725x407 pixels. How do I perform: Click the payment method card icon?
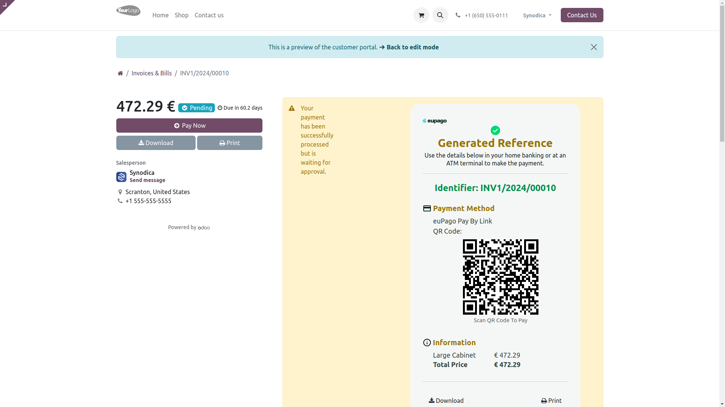click(x=427, y=208)
